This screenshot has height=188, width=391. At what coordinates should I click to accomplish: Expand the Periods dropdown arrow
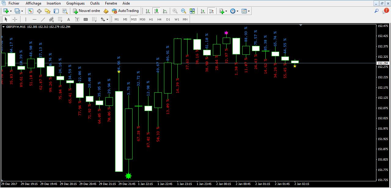(238, 11)
